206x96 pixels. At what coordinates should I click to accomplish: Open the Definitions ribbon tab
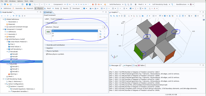6,8
